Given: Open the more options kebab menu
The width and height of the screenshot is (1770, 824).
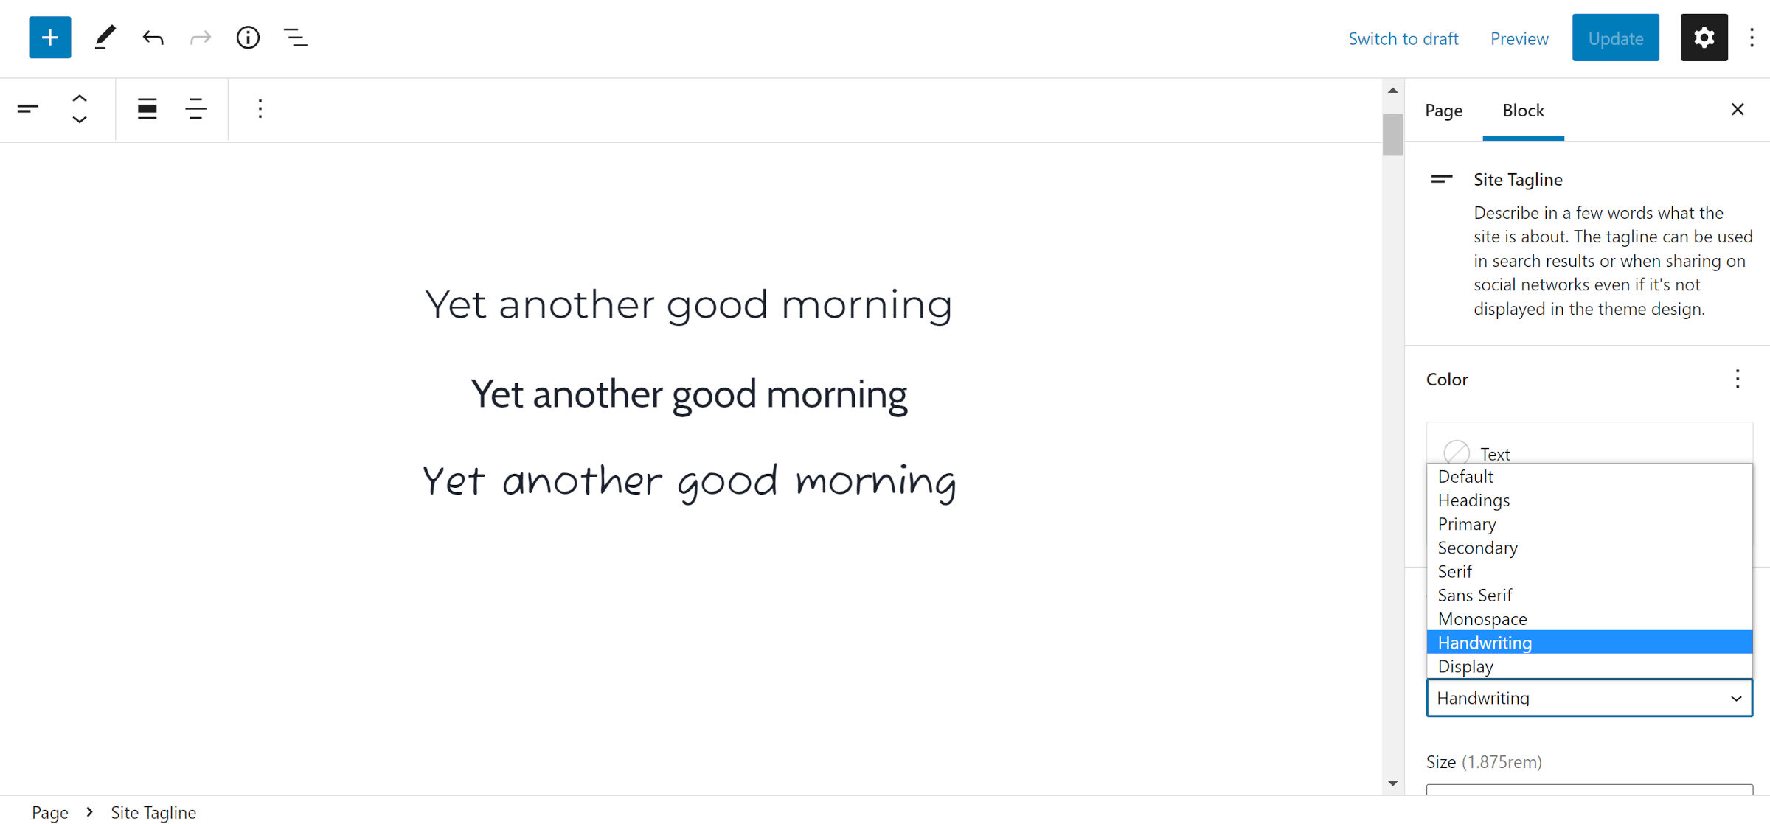Looking at the screenshot, I should coord(1752,38).
